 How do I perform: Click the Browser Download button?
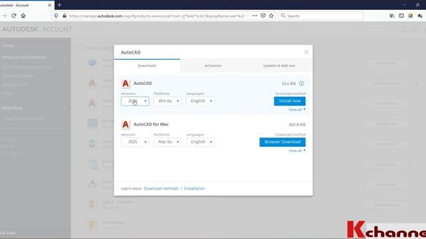pyautogui.click(x=282, y=142)
